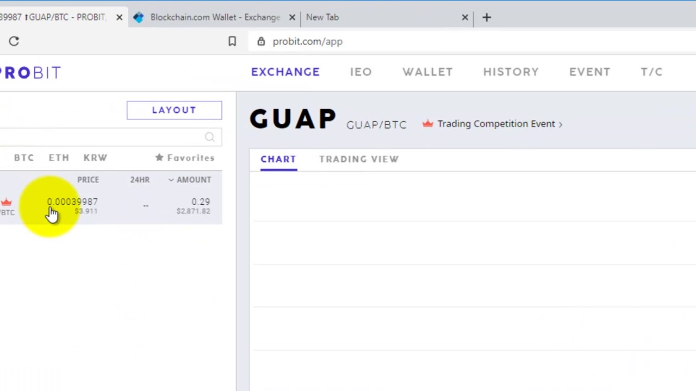
Task: Filter markets by KRW
Action: pos(95,157)
